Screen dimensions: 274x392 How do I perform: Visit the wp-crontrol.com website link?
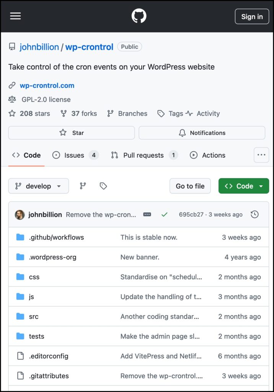(47, 85)
